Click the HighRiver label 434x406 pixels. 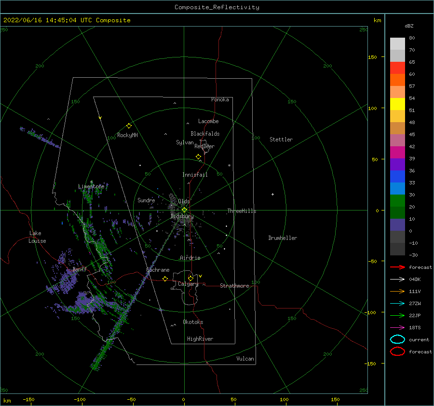[200, 339]
